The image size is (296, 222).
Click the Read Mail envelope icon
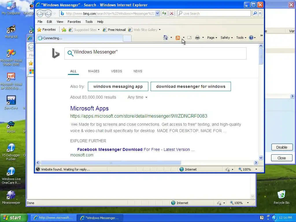[189, 38]
